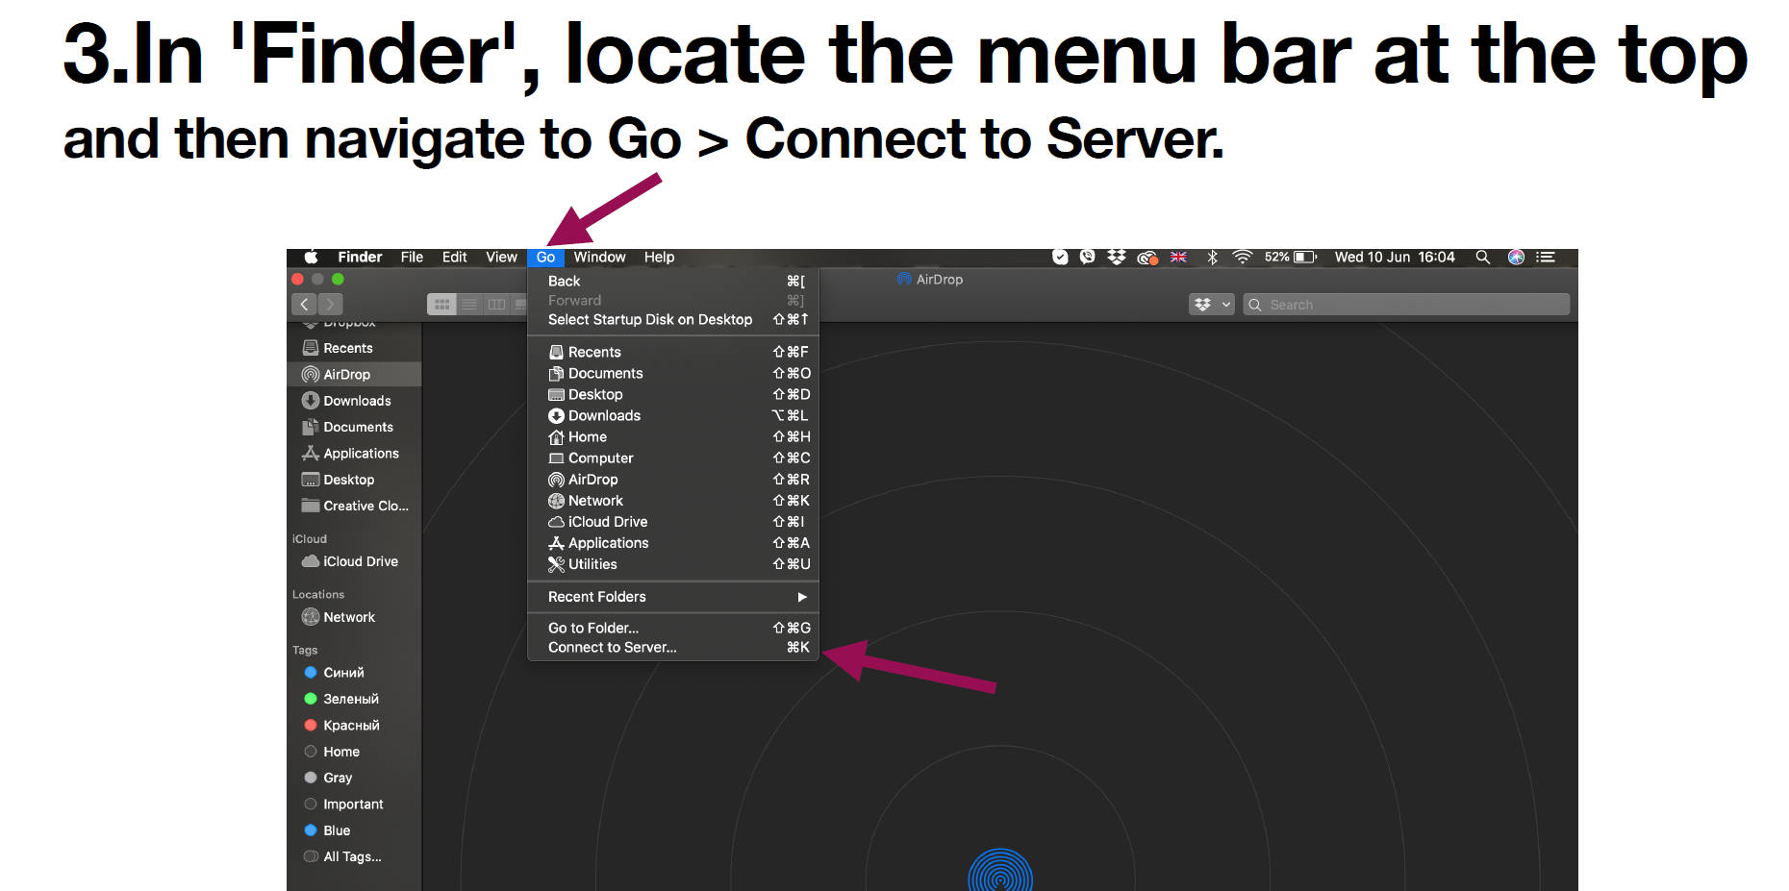1789x891 pixels.
Task: Select the Gray tag in sidebar
Action: coord(354,778)
